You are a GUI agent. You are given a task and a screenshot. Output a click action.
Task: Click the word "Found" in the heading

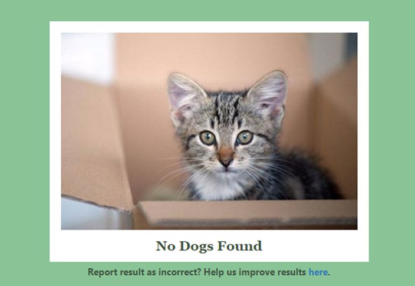coord(239,246)
